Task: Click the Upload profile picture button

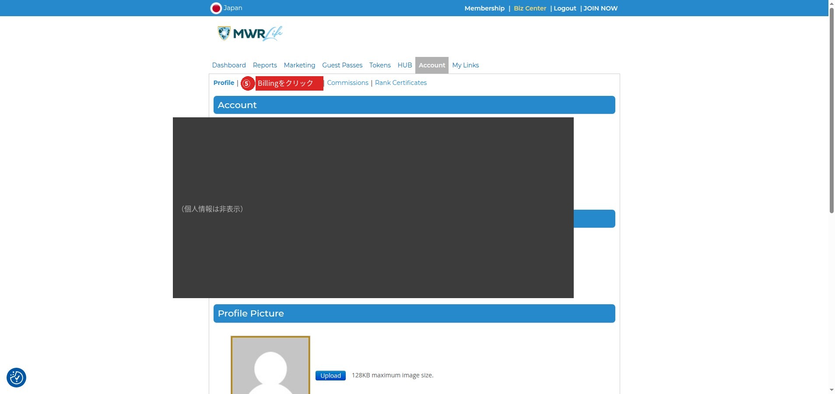Action: coord(330,376)
